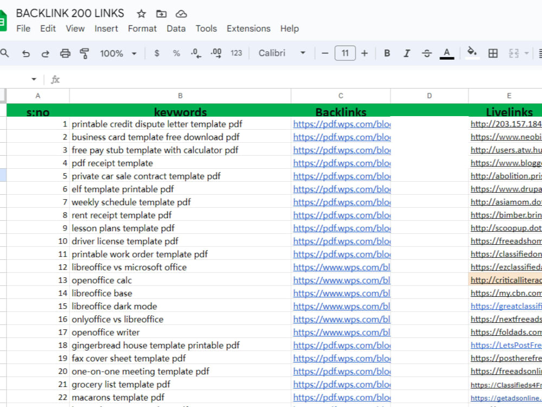The width and height of the screenshot is (542, 407).
Task: Select column A header
Action: pyautogui.click(x=38, y=96)
